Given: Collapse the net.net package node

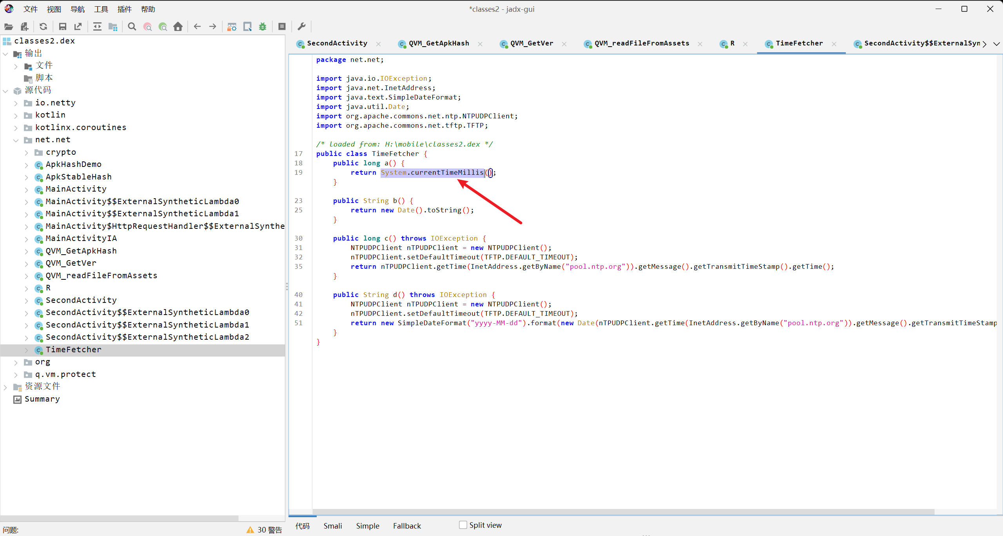Looking at the screenshot, I should point(16,140).
